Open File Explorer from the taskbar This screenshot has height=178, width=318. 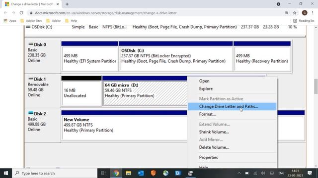click(128, 173)
